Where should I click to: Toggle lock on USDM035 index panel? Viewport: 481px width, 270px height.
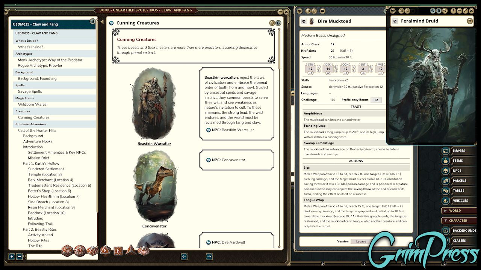click(92, 22)
